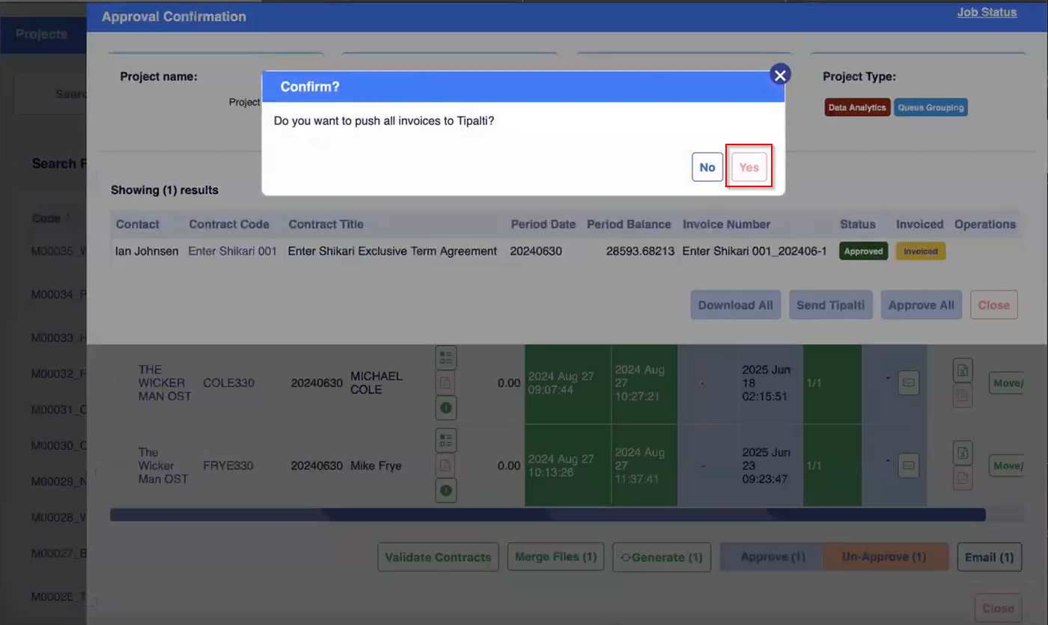Click the Excel export icon in COLE330 row
This screenshot has height=625, width=1048.
(963, 370)
